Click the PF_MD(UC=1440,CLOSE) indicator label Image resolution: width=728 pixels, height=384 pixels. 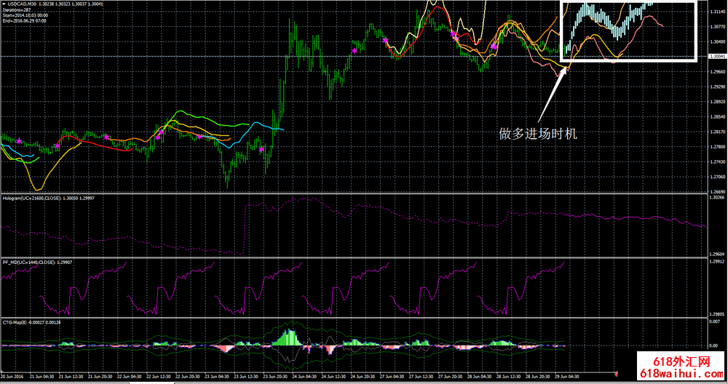30,263
